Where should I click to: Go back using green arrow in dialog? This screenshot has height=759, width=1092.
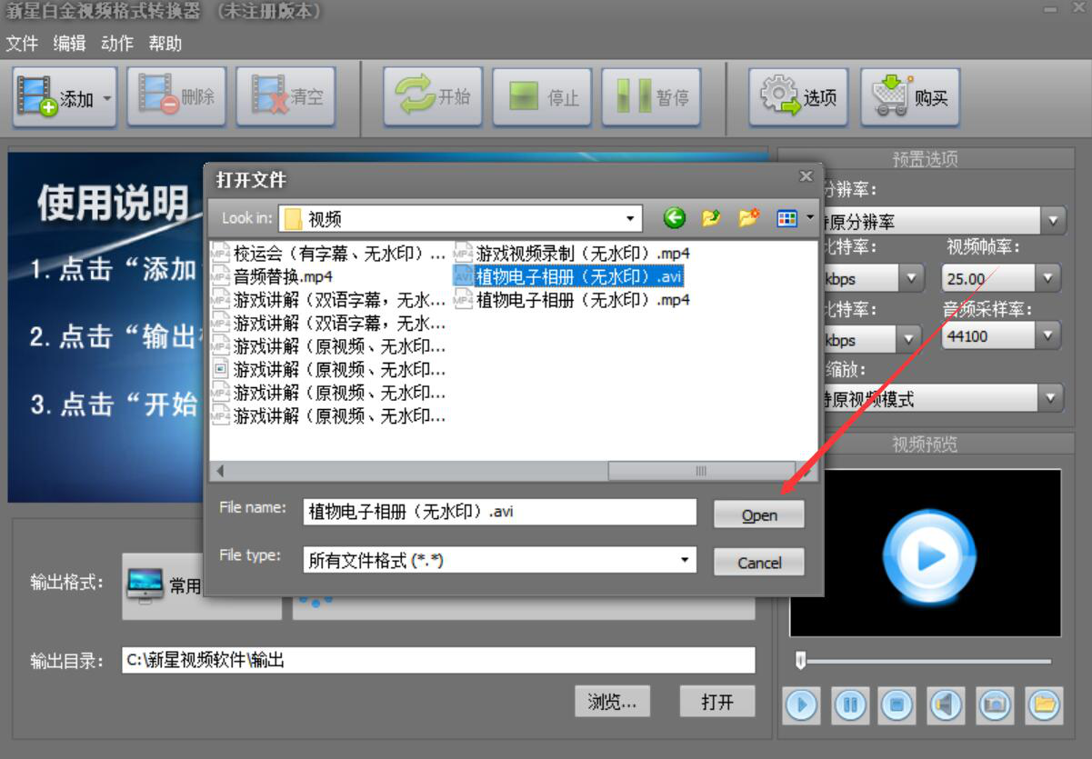click(674, 218)
